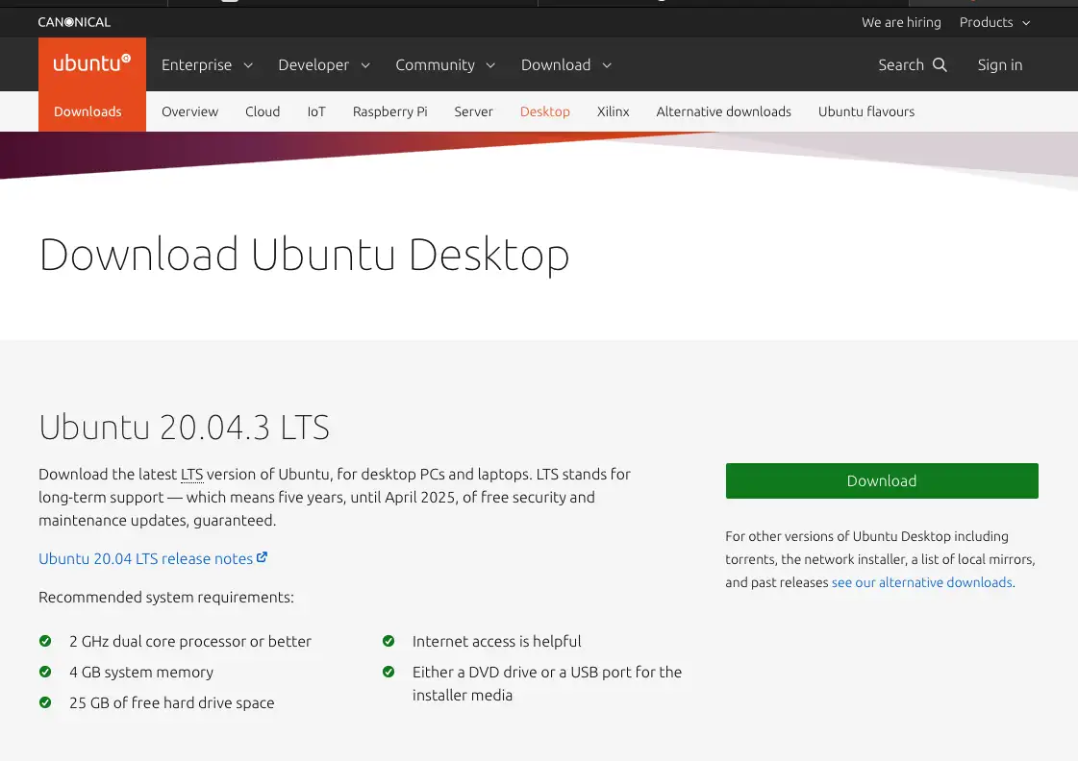The height and width of the screenshot is (761, 1078).
Task: Click the external link icon after release notes
Action: (x=262, y=557)
